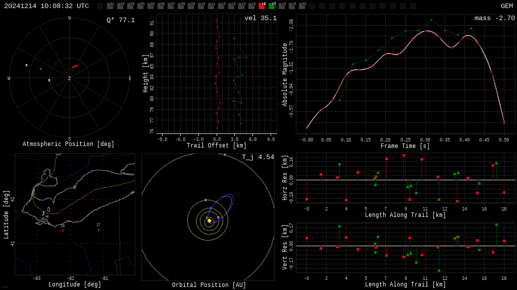Select the green station 17 indicator

(272, 6)
